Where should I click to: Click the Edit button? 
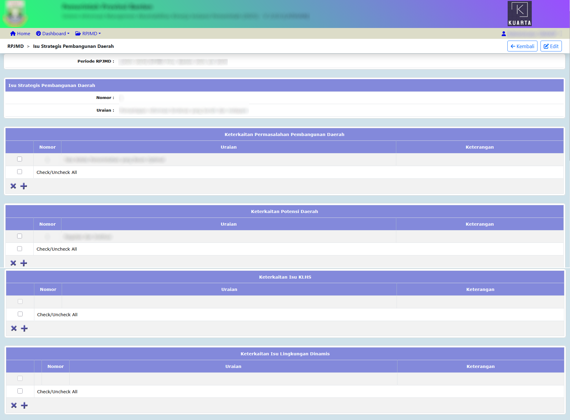pos(551,46)
